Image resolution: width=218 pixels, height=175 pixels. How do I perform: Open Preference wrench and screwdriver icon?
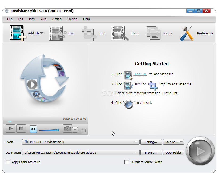[187, 33]
